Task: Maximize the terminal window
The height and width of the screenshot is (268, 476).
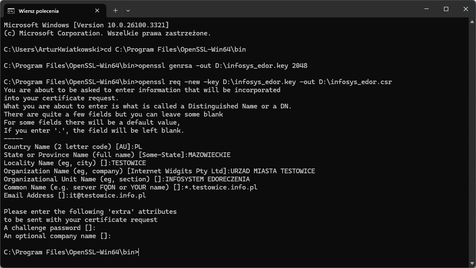Action: point(446,9)
